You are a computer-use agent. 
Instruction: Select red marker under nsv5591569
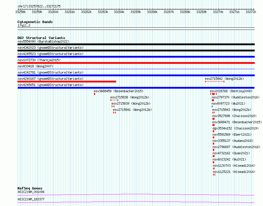coord(214,137)
